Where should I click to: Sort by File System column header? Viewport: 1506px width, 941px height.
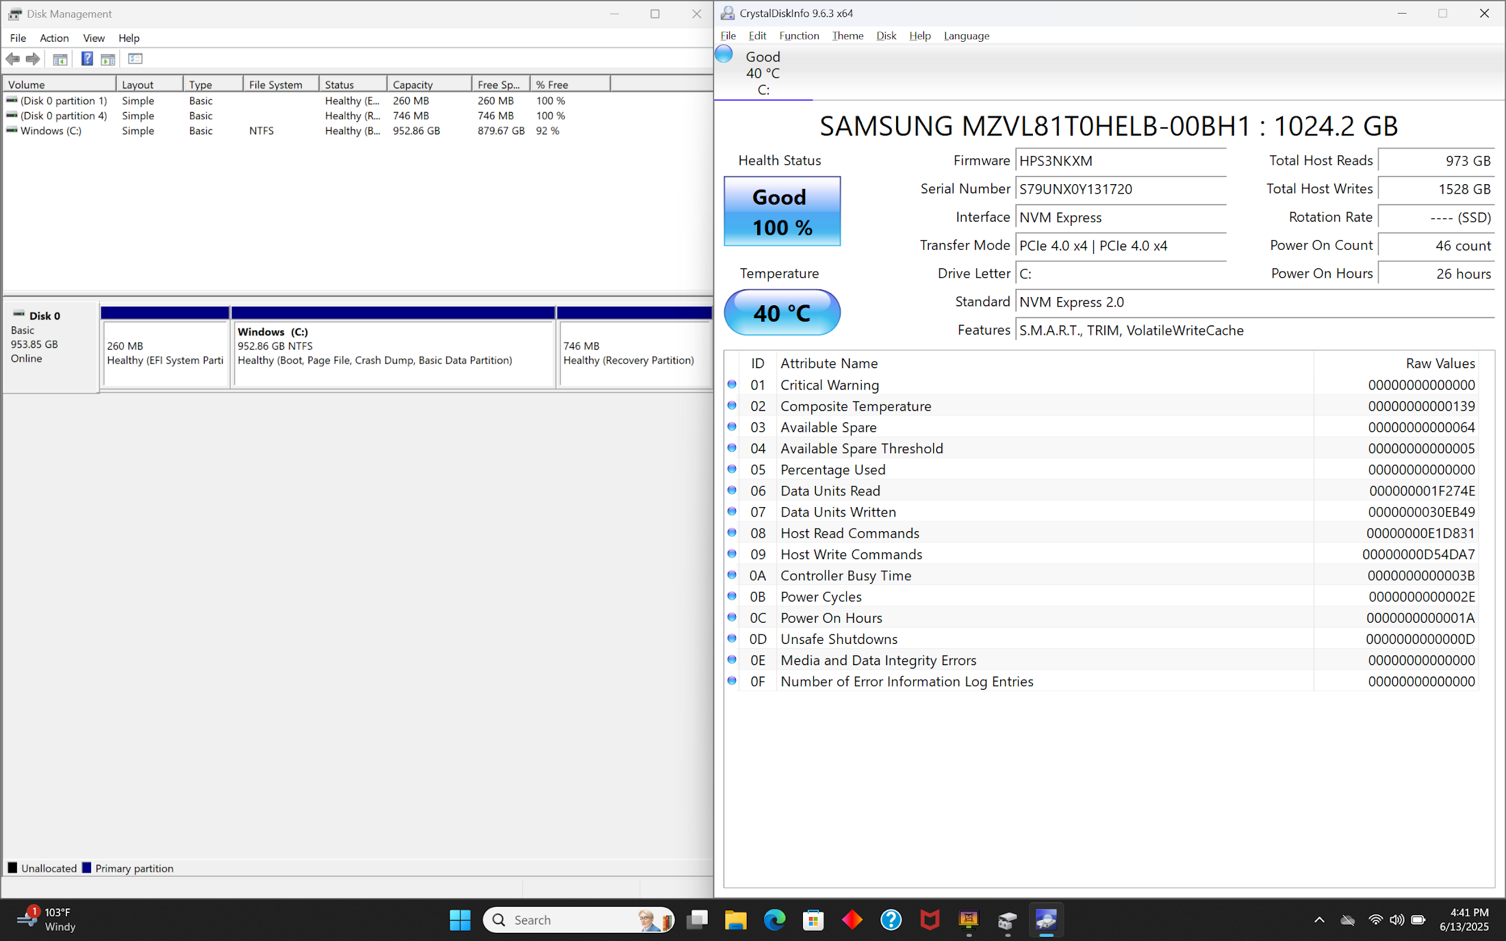[x=281, y=84]
